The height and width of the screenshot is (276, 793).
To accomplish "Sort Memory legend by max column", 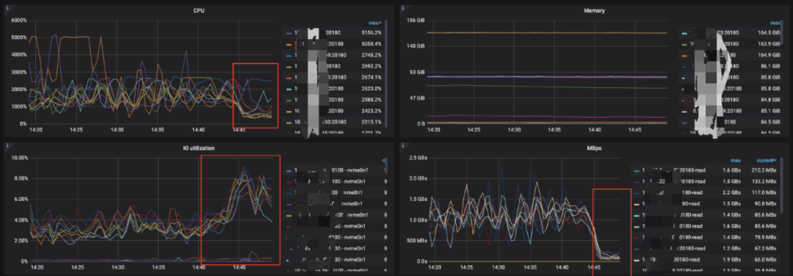I will [775, 22].
